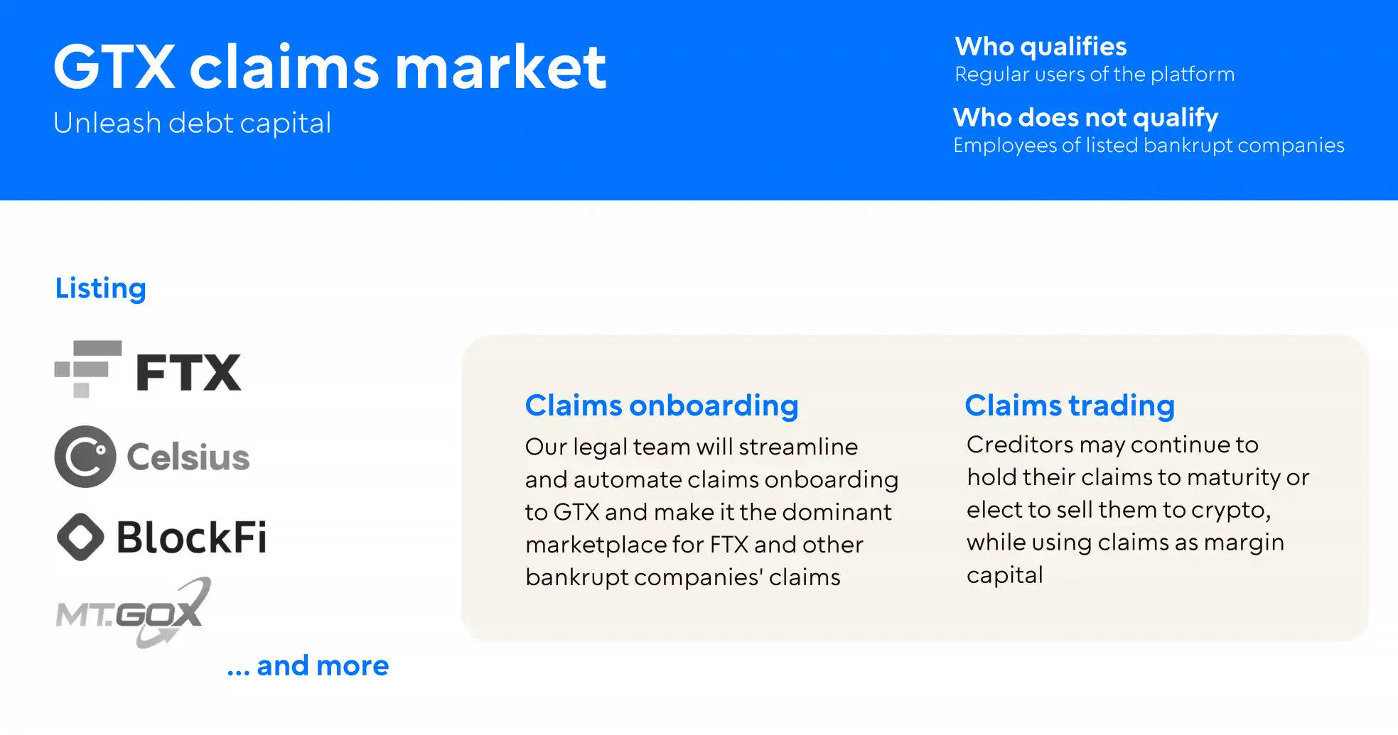Screen dimensions: 1398x735
Task: Click the Mt. Gox logo
Action: [133, 614]
